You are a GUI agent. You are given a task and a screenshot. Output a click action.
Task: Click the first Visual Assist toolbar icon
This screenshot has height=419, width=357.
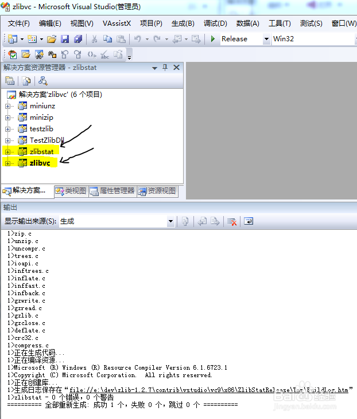(x=12, y=54)
